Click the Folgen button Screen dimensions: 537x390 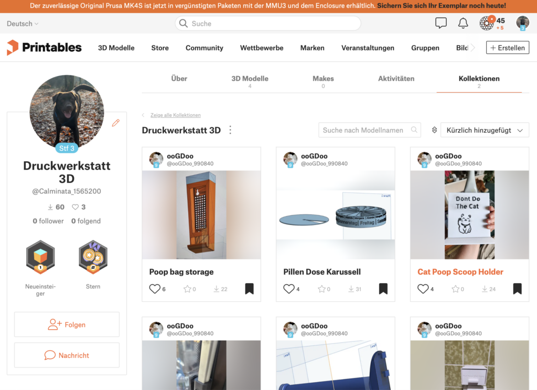click(x=67, y=324)
